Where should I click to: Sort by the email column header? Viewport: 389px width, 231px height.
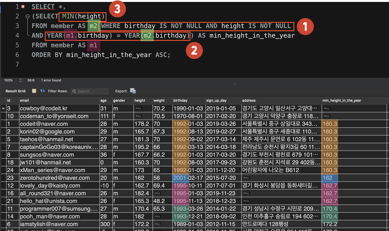[59, 100]
